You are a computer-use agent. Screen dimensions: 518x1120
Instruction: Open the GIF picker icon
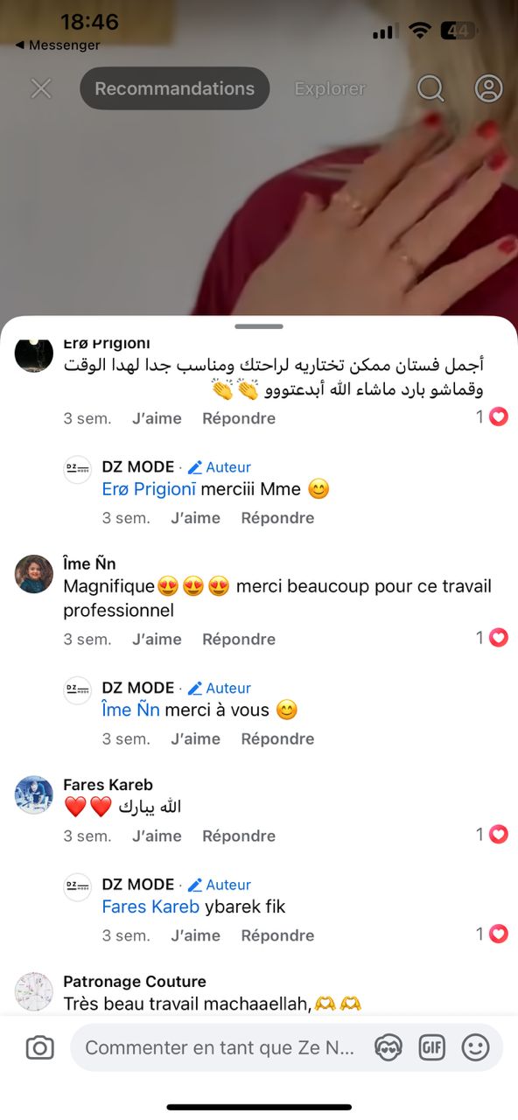point(432,1047)
